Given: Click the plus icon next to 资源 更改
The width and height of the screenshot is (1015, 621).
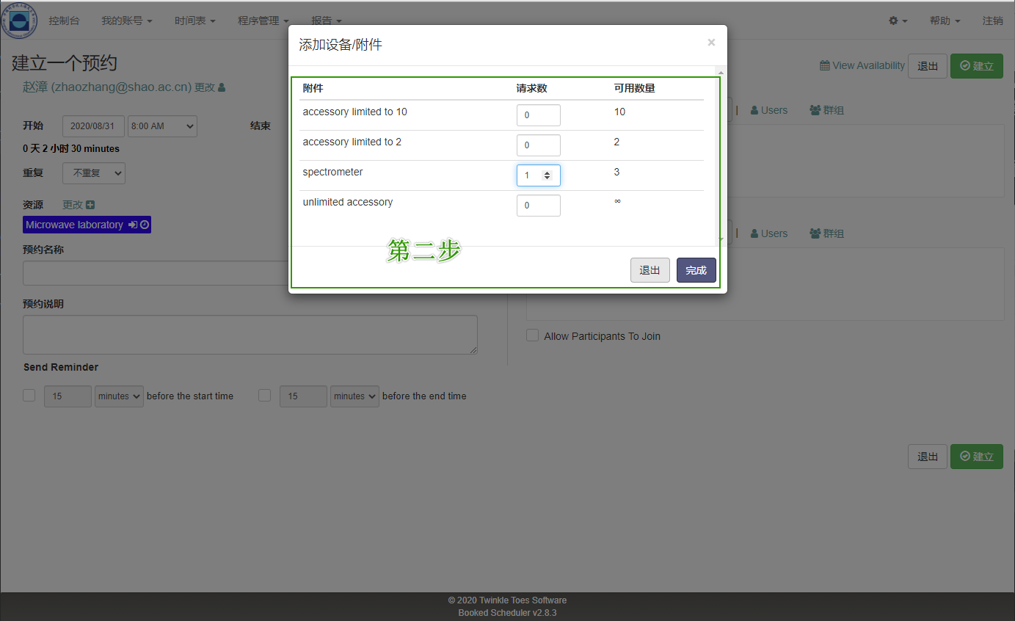Looking at the screenshot, I should pos(90,206).
